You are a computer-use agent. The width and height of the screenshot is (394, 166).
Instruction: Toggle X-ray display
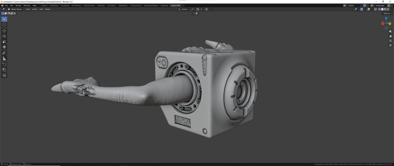[375, 9]
